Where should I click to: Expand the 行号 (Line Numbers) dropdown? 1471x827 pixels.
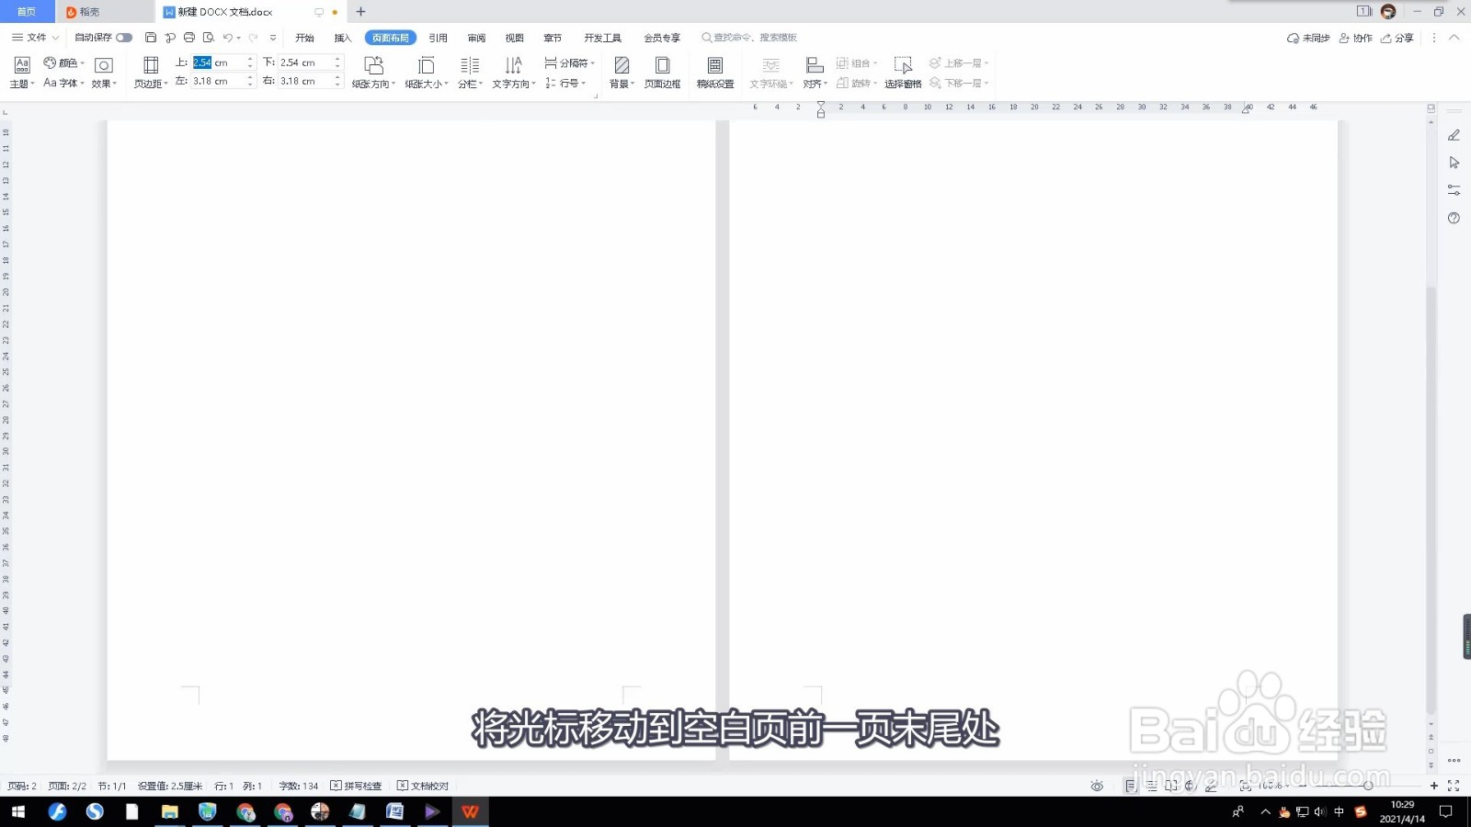[x=567, y=82]
